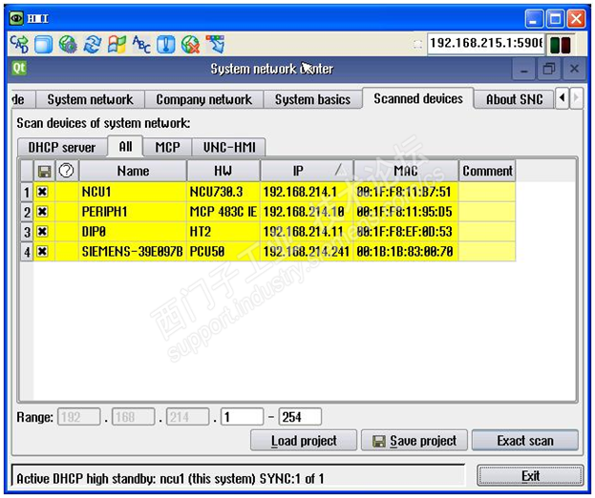This screenshot has width=595, height=498.
Task: Click the Windows flag toolbar icon
Action: point(117,44)
